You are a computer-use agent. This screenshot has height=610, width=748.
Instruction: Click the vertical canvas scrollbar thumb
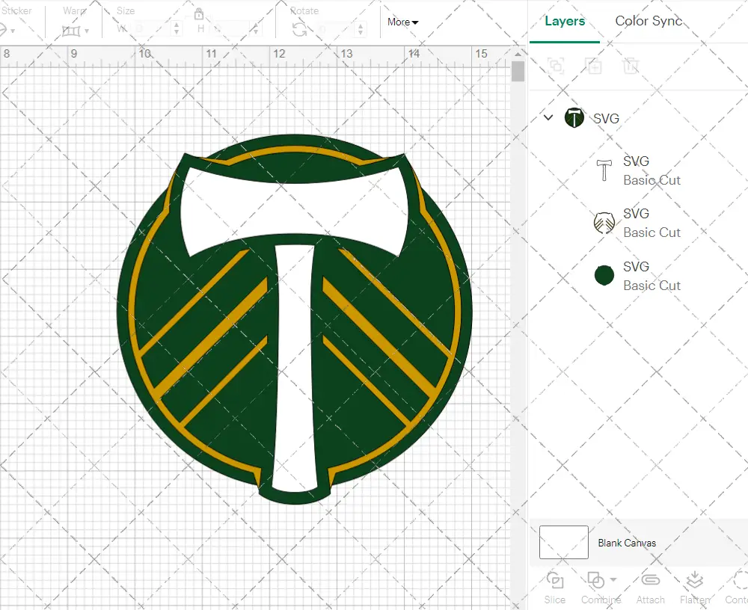pos(518,72)
